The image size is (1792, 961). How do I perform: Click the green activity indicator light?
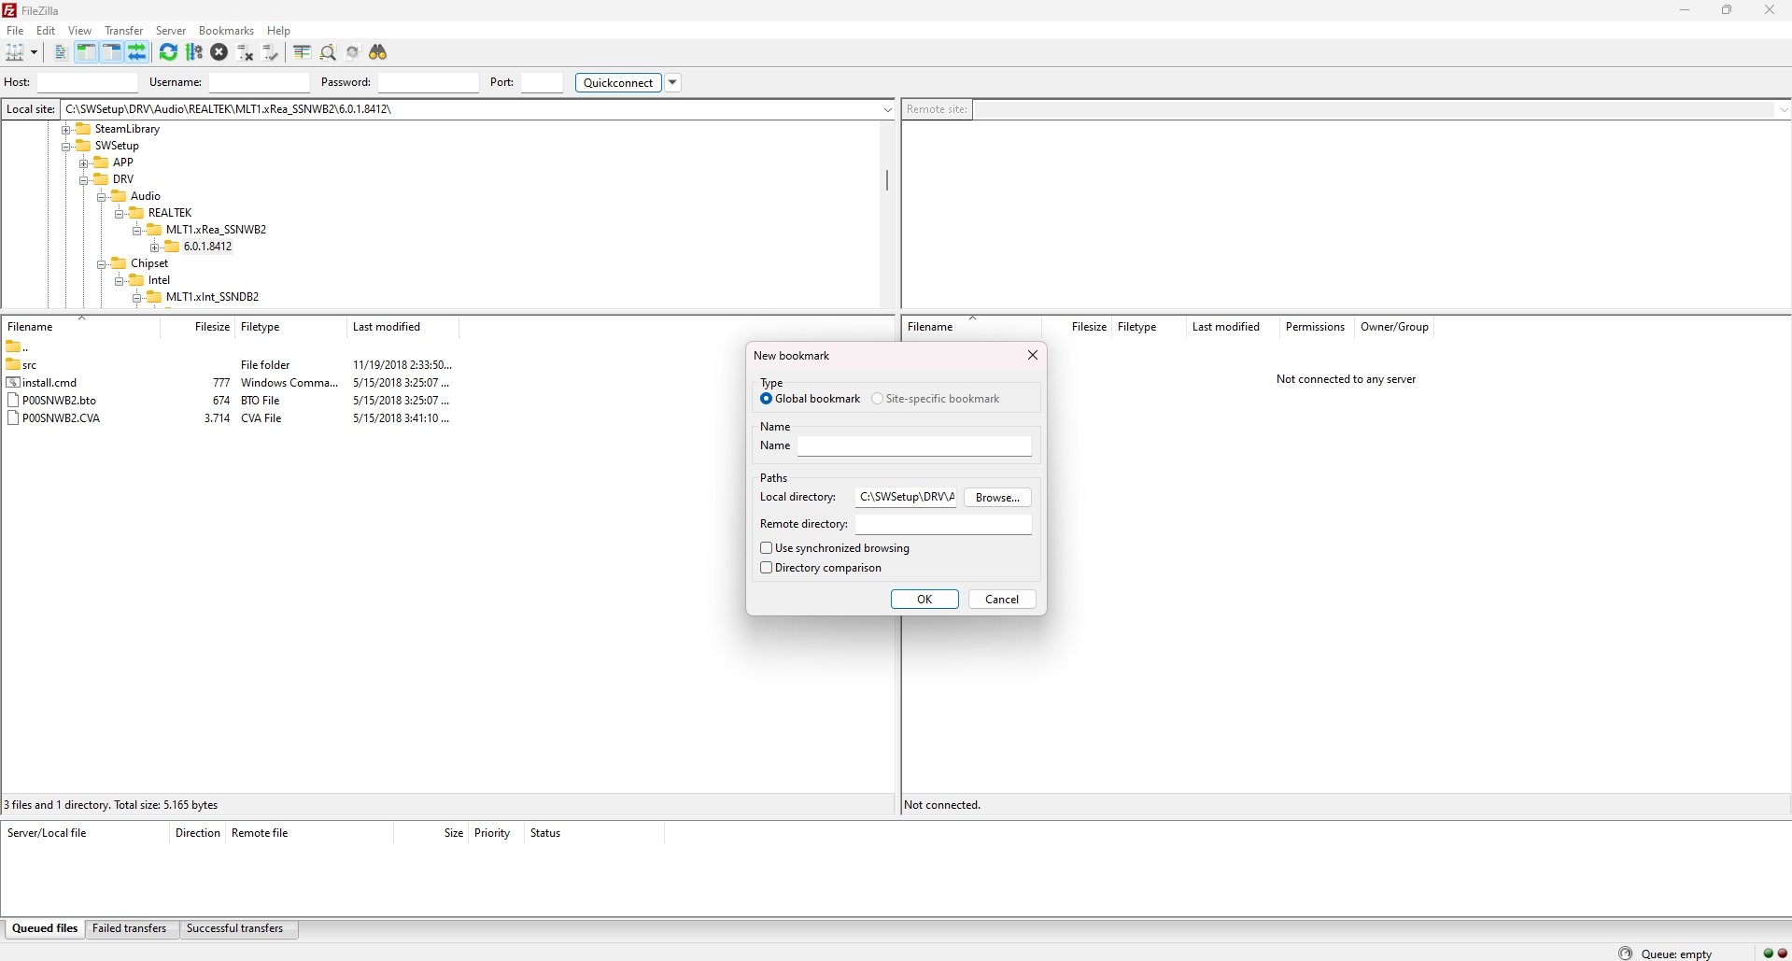click(x=1768, y=954)
